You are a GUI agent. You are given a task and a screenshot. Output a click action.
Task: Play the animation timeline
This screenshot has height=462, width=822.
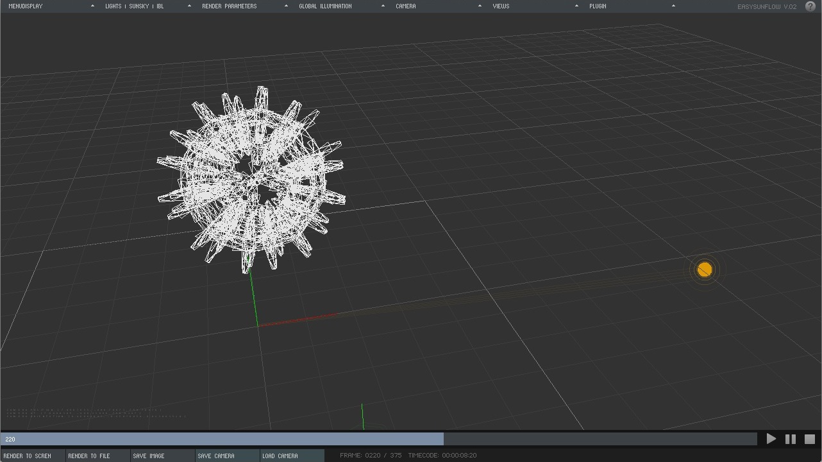[771, 439]
